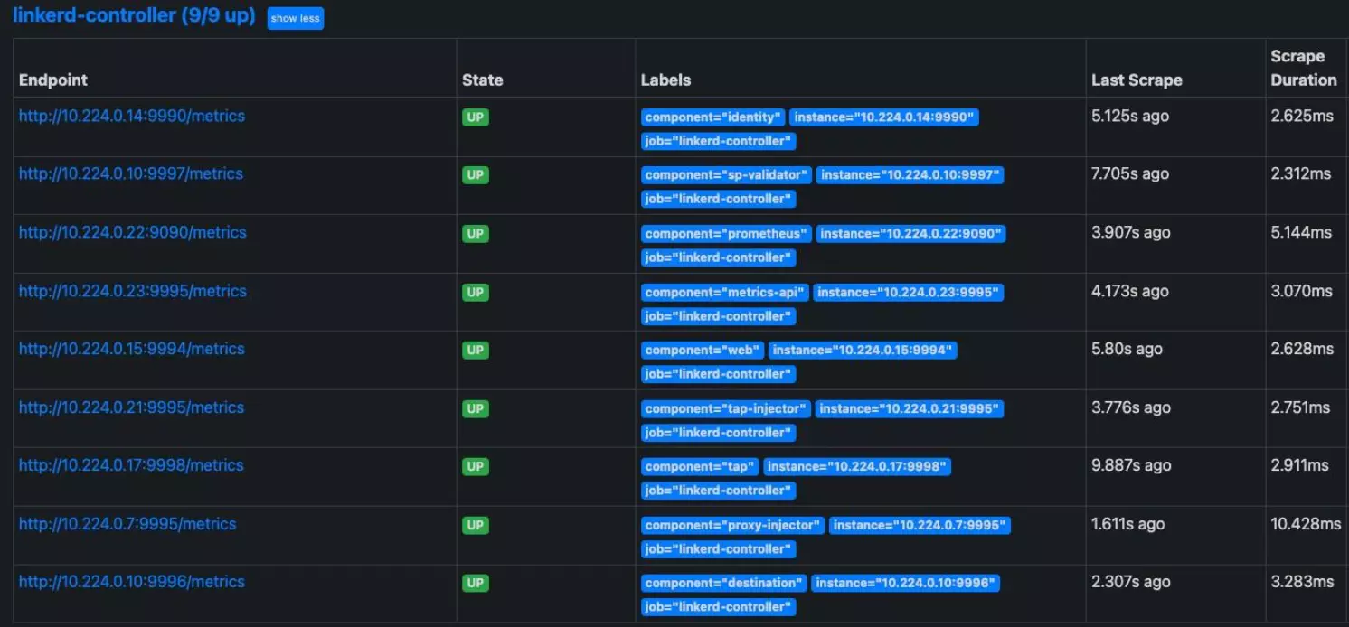Click the instance="10.224.0.21:9995" label
Viewport: 1349px width, 627px height.
point(909,409)
